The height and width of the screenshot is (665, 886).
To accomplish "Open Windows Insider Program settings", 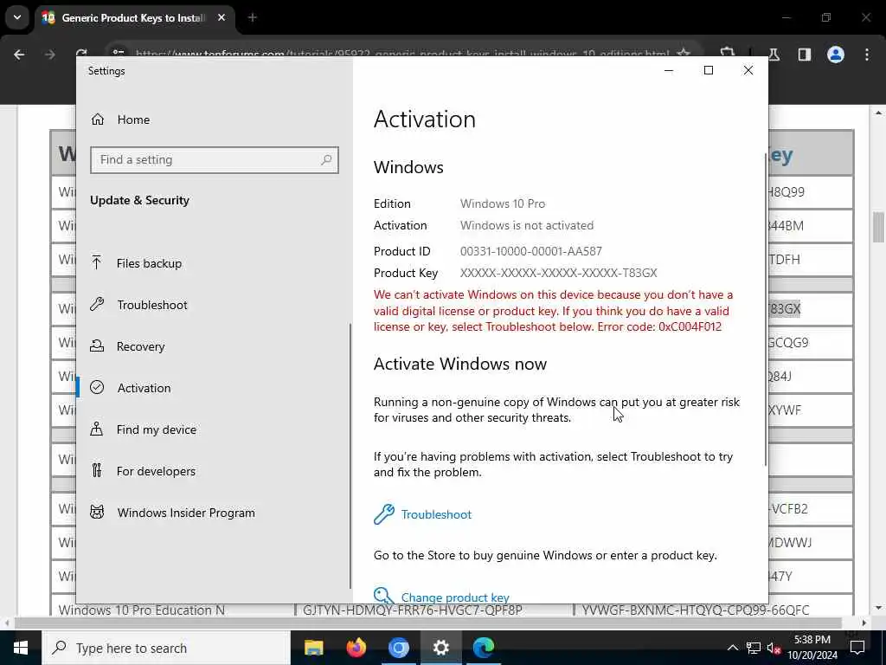I will click(x=186, y=513).
